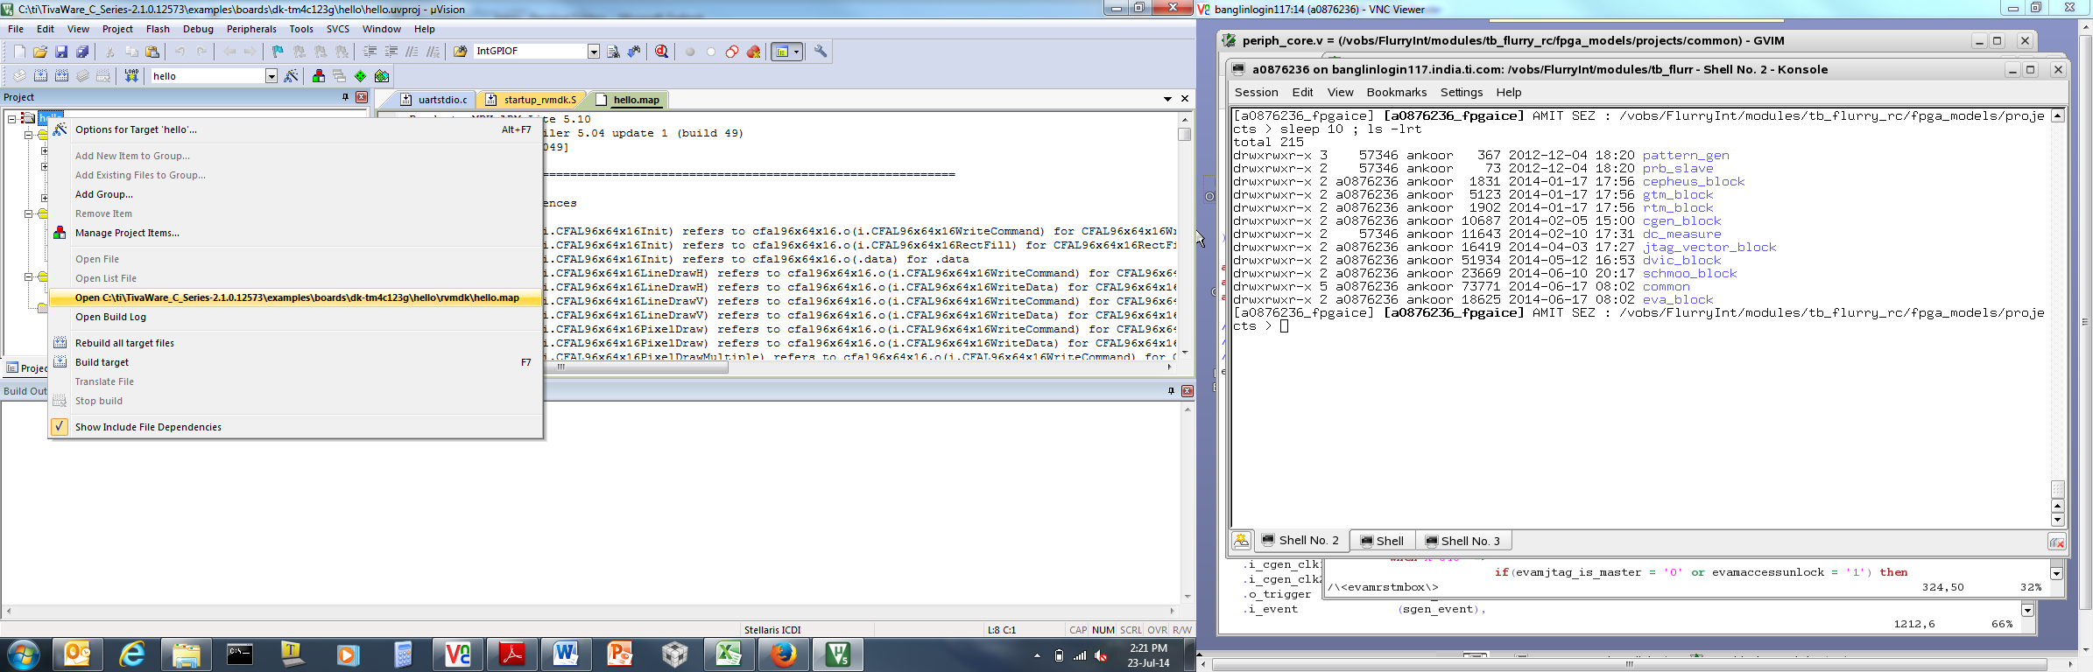
Task: Click the Save floppy disk icon
Action: pos(61,52)
